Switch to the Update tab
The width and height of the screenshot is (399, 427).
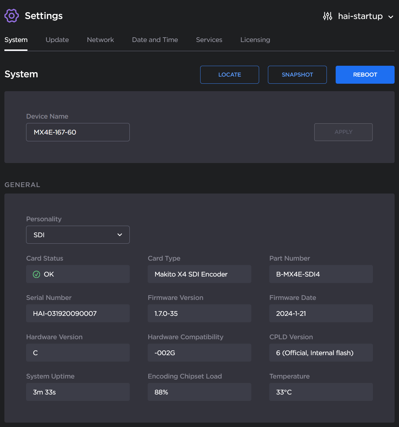click(57, 40)
